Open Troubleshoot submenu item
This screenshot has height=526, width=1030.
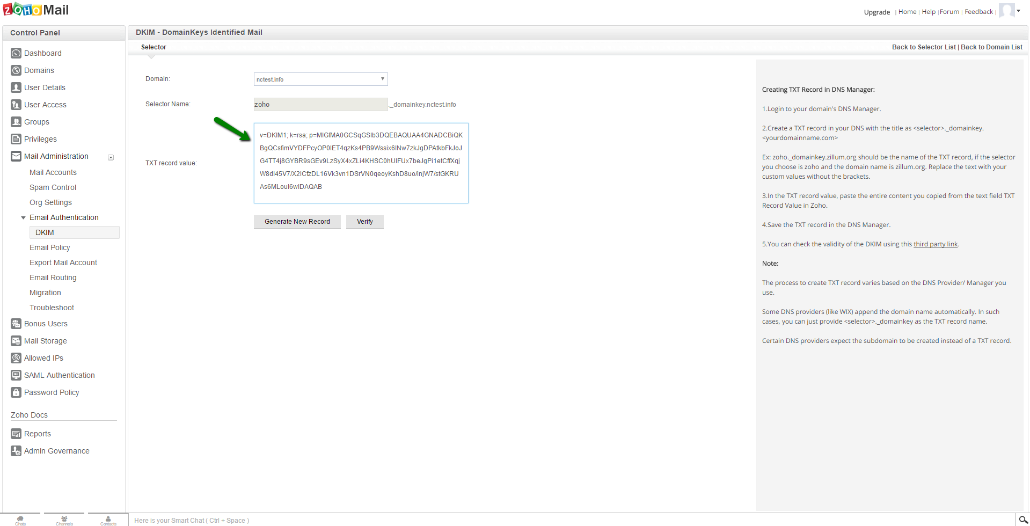pyautogui.click(x=52, y=308)
